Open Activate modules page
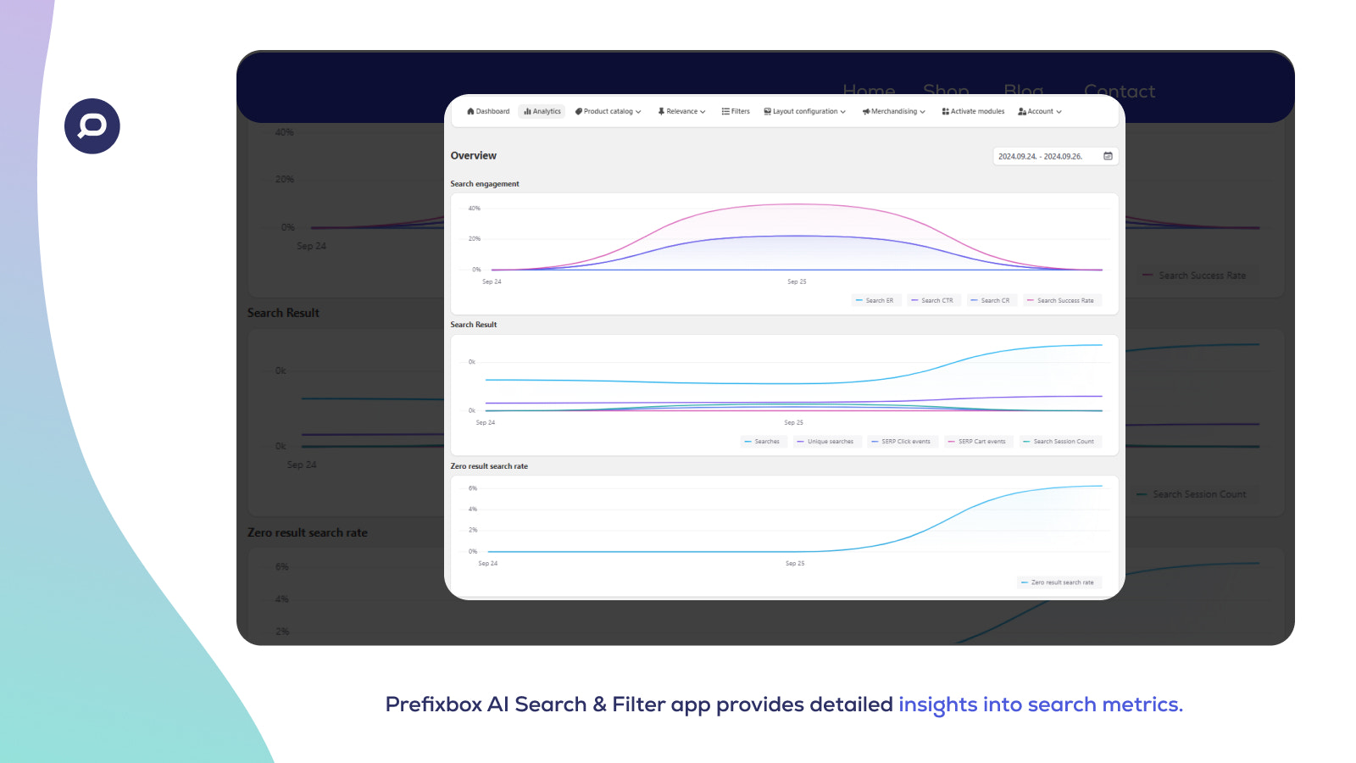This screenshot has height=763, width=1356. pyautogui.click(x=973, y=111)
